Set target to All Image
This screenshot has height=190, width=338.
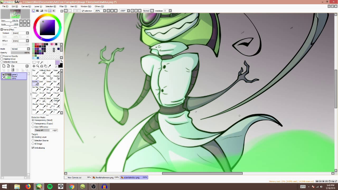tap(33, 144)
